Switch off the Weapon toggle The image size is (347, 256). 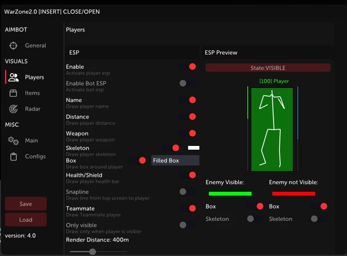(188, 133)
